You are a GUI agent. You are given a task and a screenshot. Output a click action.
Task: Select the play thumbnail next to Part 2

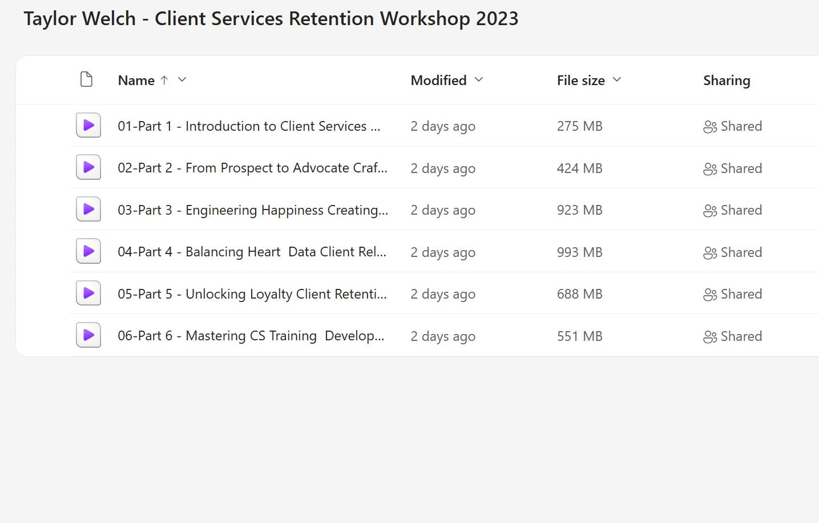(88, 167)
